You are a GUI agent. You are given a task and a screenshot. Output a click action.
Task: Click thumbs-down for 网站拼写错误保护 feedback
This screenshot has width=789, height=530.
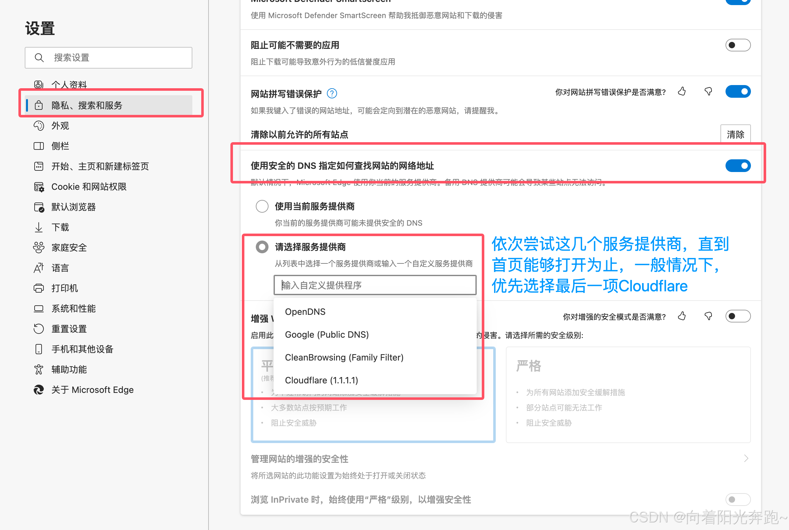[x=708, y=92]
